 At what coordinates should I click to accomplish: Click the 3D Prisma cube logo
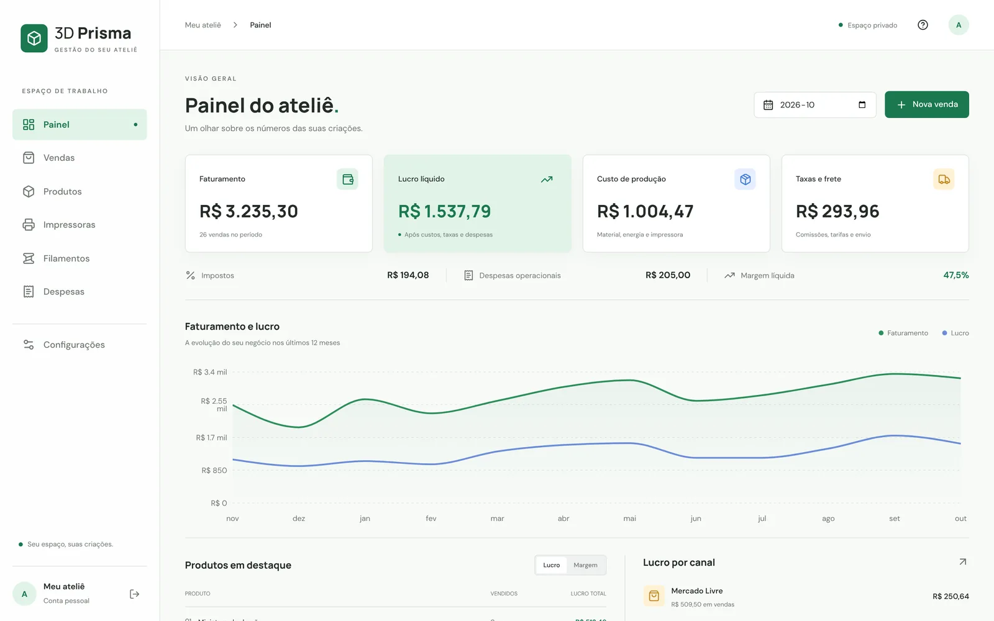pyautogui.click(x=34, y=39)
